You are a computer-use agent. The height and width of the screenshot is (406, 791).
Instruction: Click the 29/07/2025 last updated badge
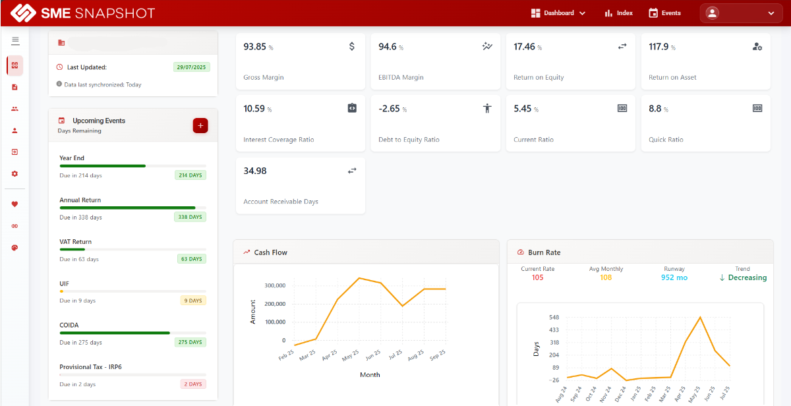click(190, 67)
